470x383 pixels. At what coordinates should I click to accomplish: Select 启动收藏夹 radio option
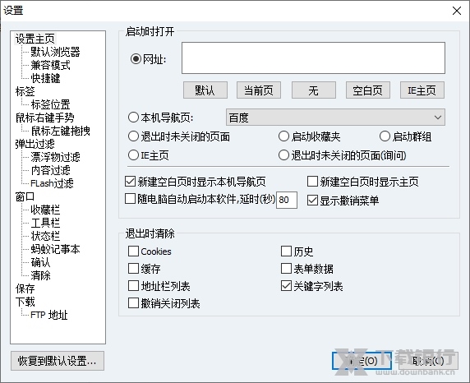[x=283, y=136]
